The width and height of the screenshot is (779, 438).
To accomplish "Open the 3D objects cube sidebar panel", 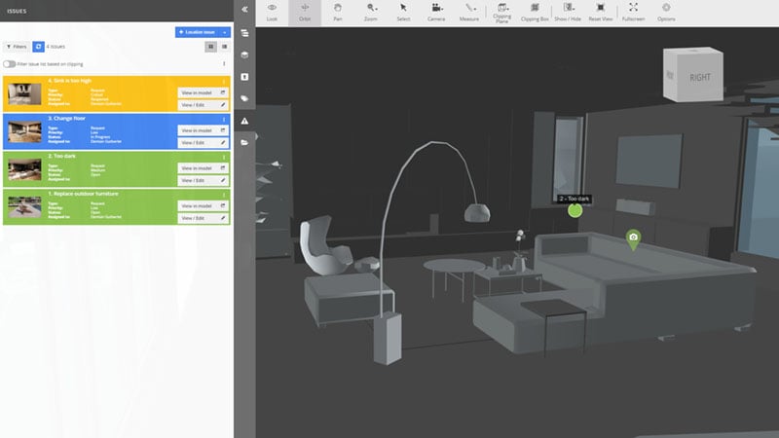I will 244,55.
